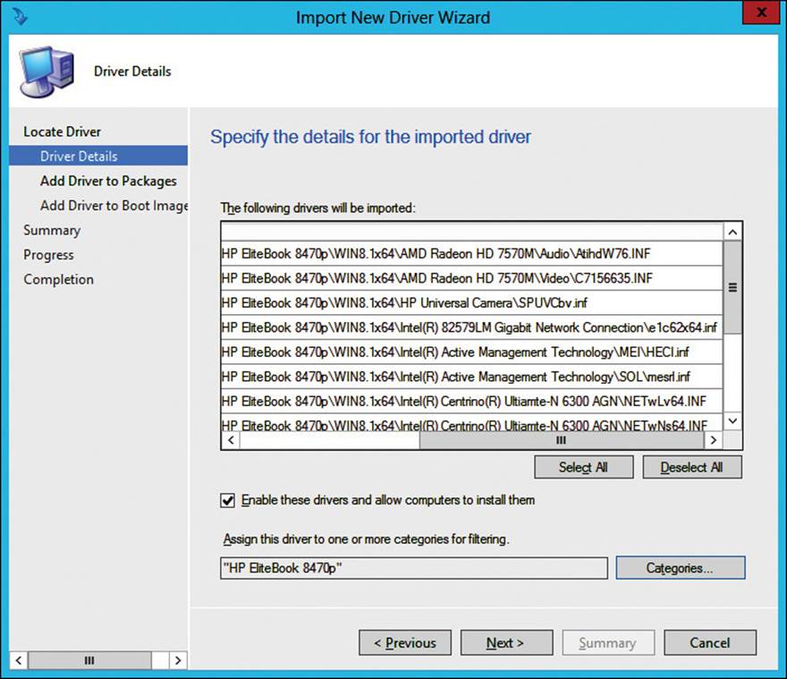The height and width of the screenshot is (679, 787).
Task: Click driver list down scroll arrow
Action: click(732, 420)
